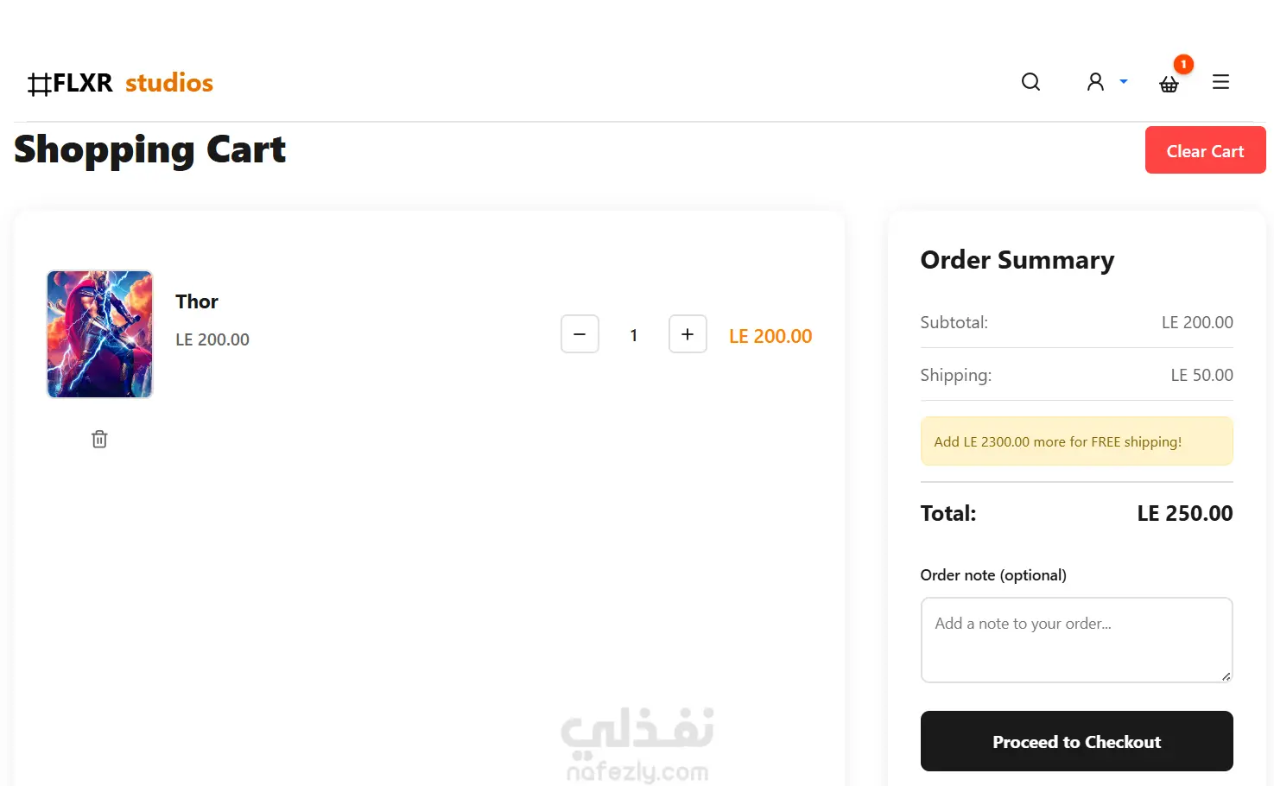This screenshot has width=1274, height=786.
Task: Click the orange Thor line total price
Action: point(770,336)
